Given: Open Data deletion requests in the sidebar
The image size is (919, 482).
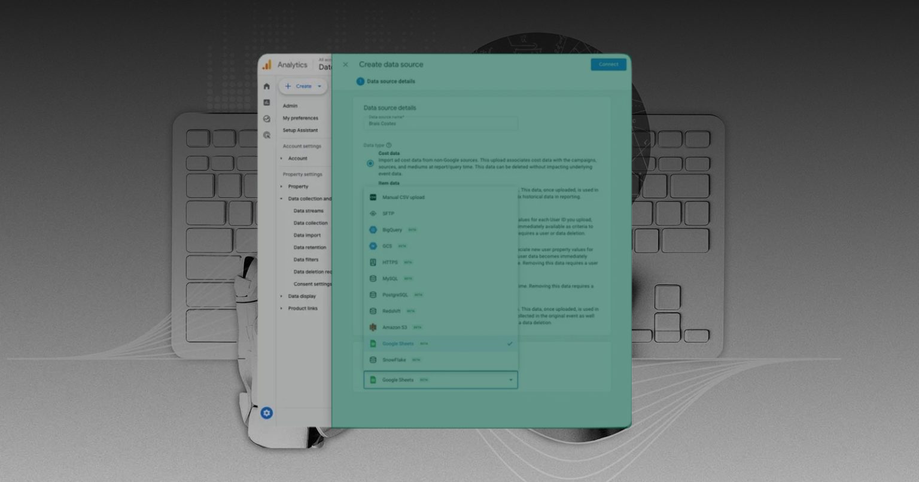Looking at the screenshot, I should 312,272.
